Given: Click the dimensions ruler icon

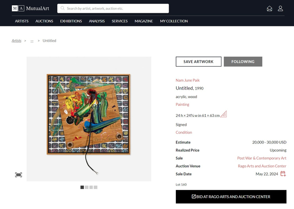Looking at the screenshot, I should click(x=223, y=115).
